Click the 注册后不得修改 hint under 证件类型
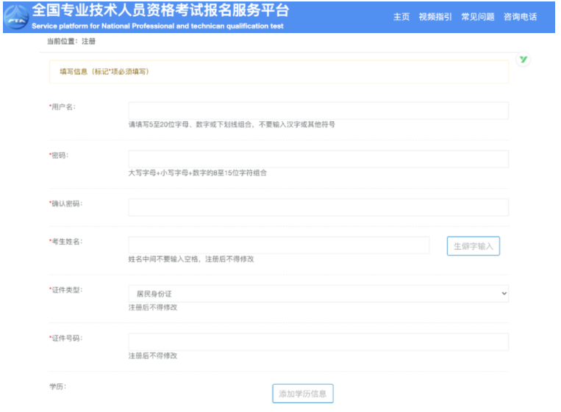 tap(153, 308)
